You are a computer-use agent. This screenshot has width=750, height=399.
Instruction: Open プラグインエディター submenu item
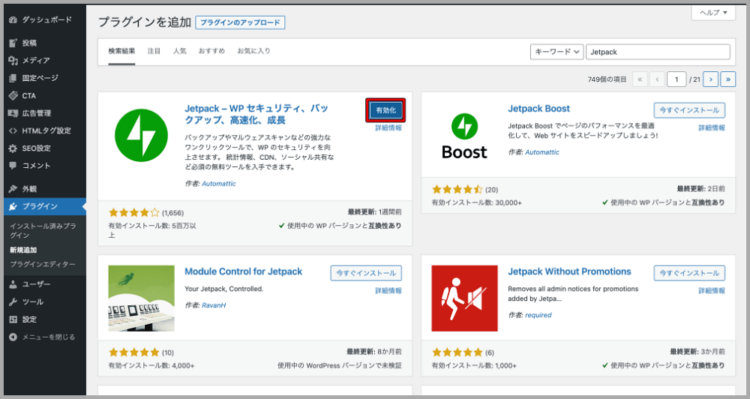click(x=43, y=264)
